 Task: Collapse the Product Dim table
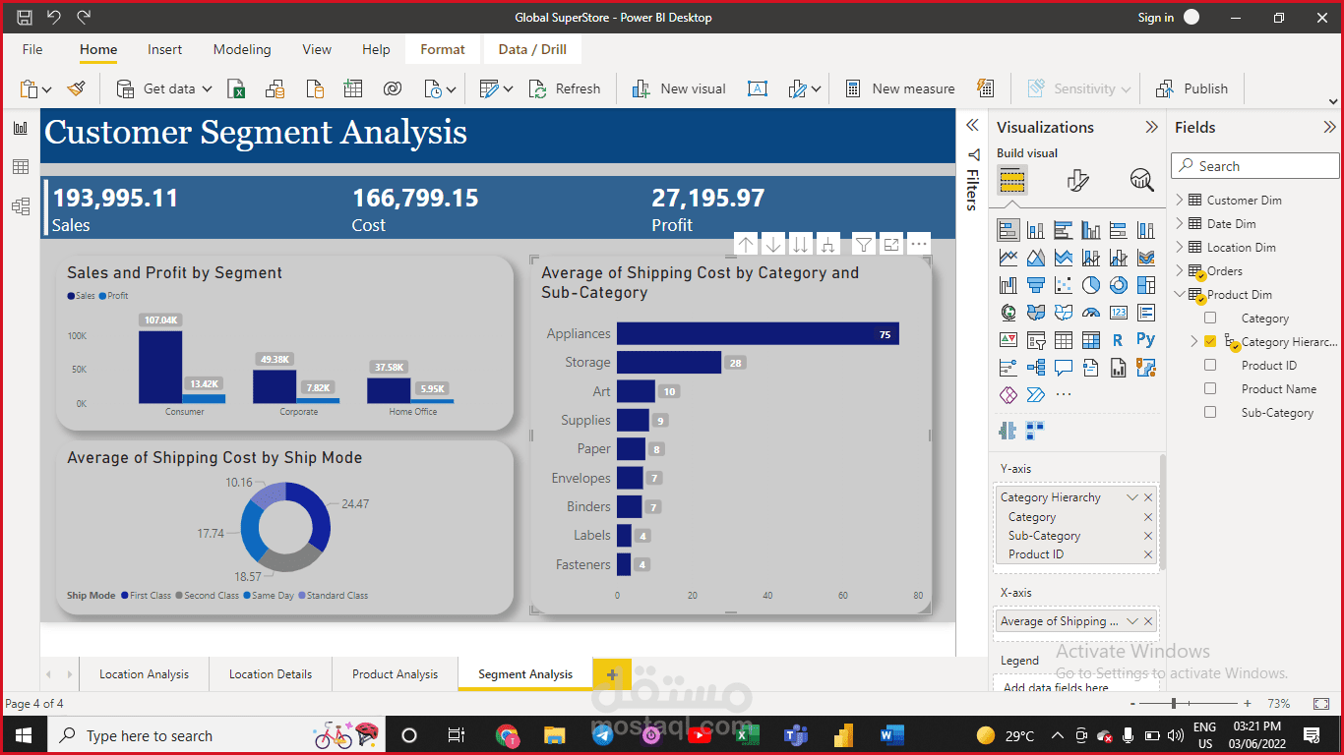point(1180,294)
